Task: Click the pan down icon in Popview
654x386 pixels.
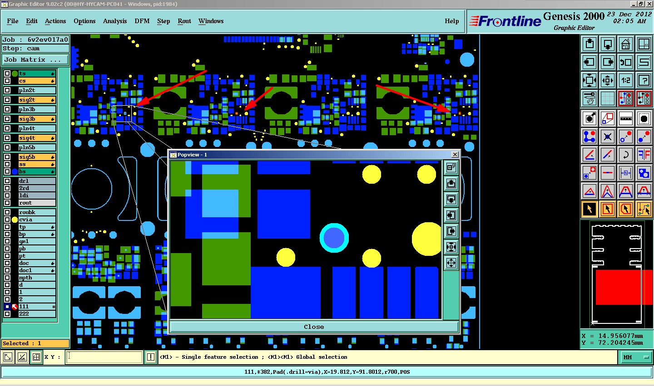Action: (451, 199)
